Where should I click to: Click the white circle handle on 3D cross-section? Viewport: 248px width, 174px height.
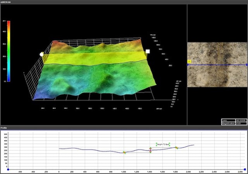[x=41, y=54]
